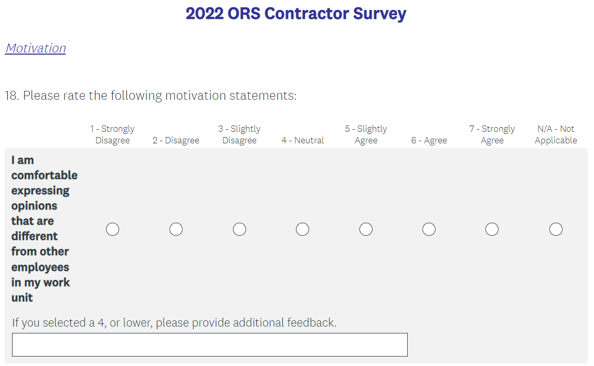Viewport: 594px width, 366px height.
Task: Click the "I am comfortable expressing opinions" statement
Action: [x=44, y=228]
